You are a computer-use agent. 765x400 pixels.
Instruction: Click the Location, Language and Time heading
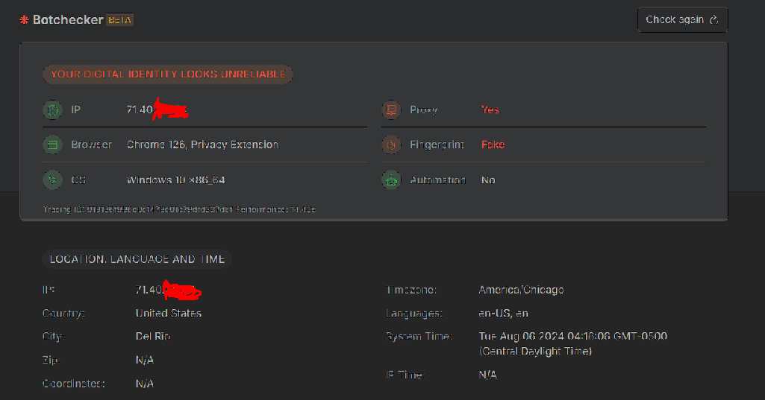(x=137, y=259)
